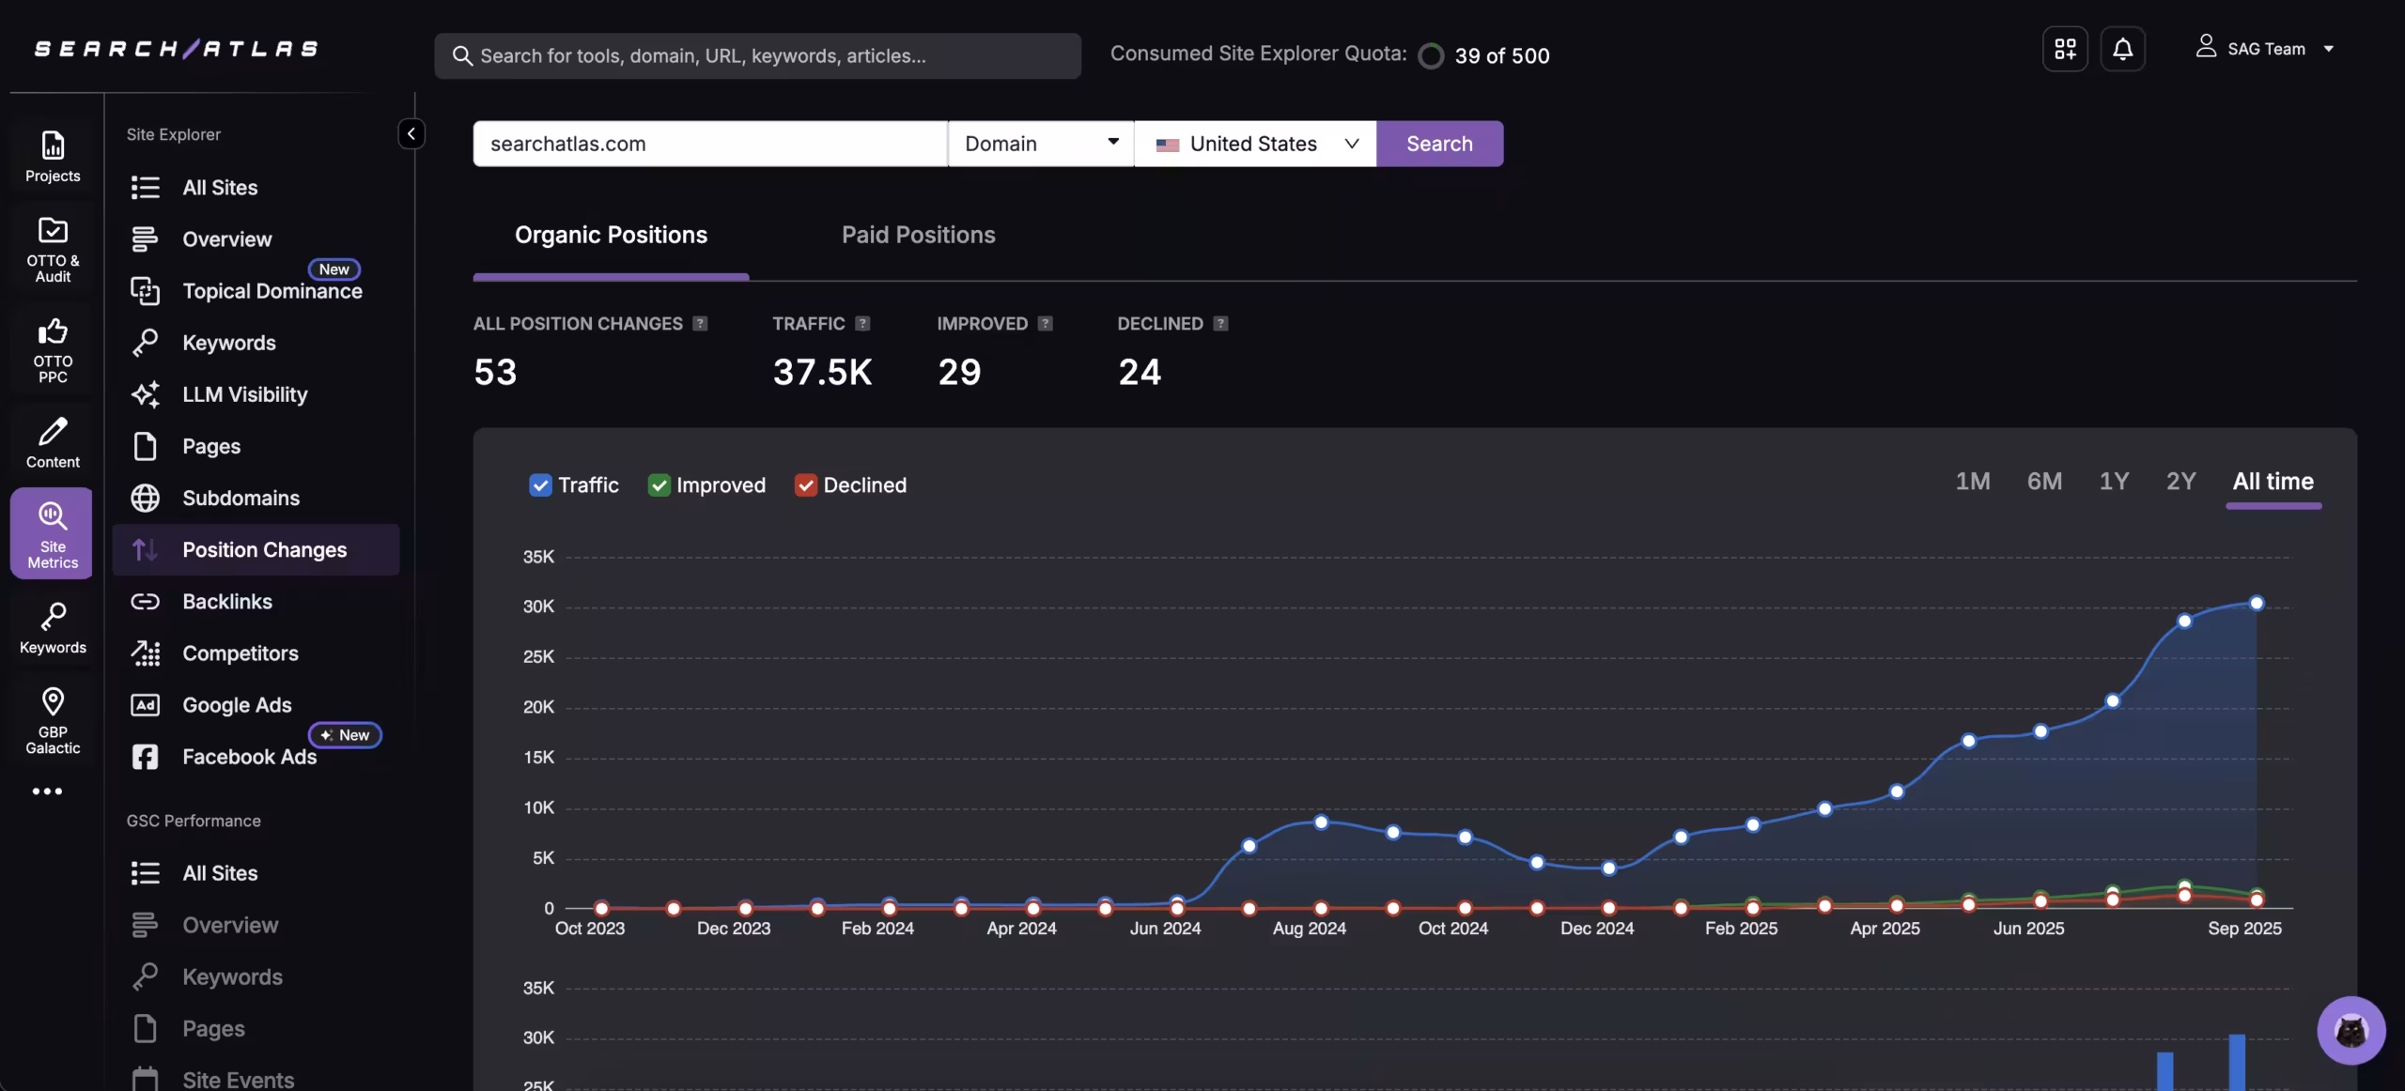Open the OTTO PPC thumbs-up icon

[x=53, y=331]
